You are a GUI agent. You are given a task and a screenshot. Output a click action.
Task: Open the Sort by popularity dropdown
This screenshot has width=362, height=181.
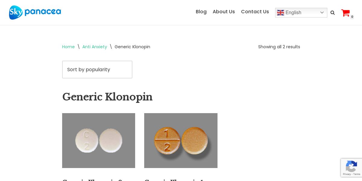pyautogui.click(x=97, y=69)
